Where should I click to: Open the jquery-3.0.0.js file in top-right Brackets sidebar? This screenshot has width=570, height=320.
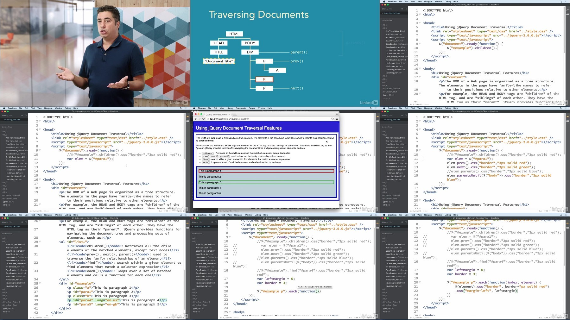[388, 95]
